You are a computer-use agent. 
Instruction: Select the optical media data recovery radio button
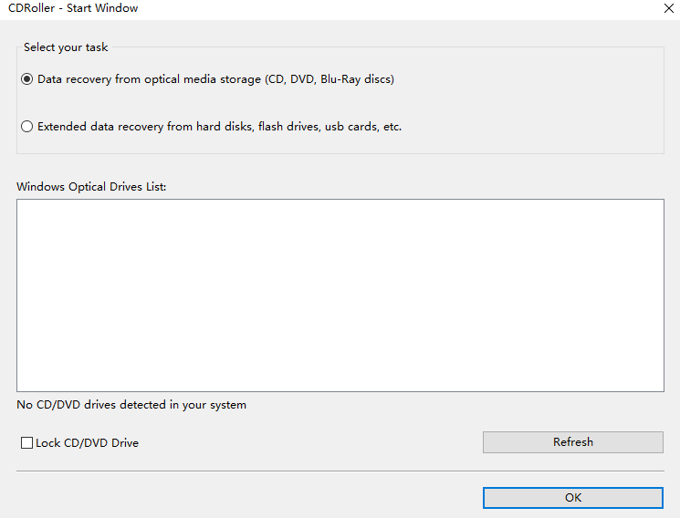click(27, 79)
